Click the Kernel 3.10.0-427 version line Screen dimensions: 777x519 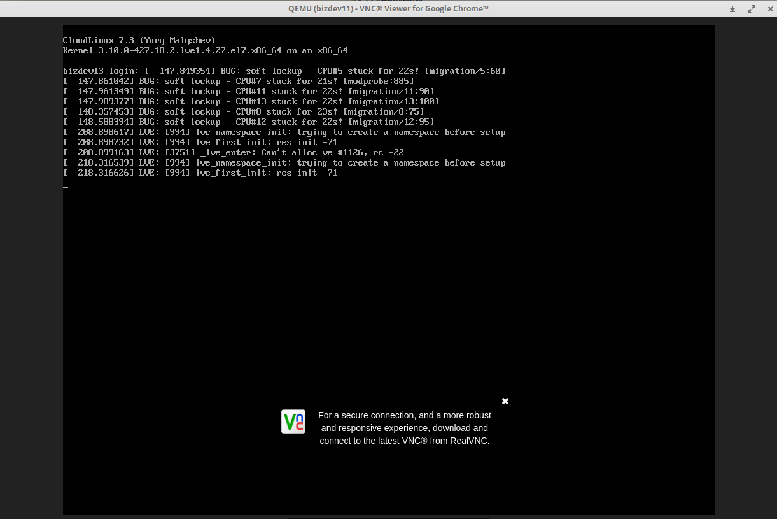205,51
